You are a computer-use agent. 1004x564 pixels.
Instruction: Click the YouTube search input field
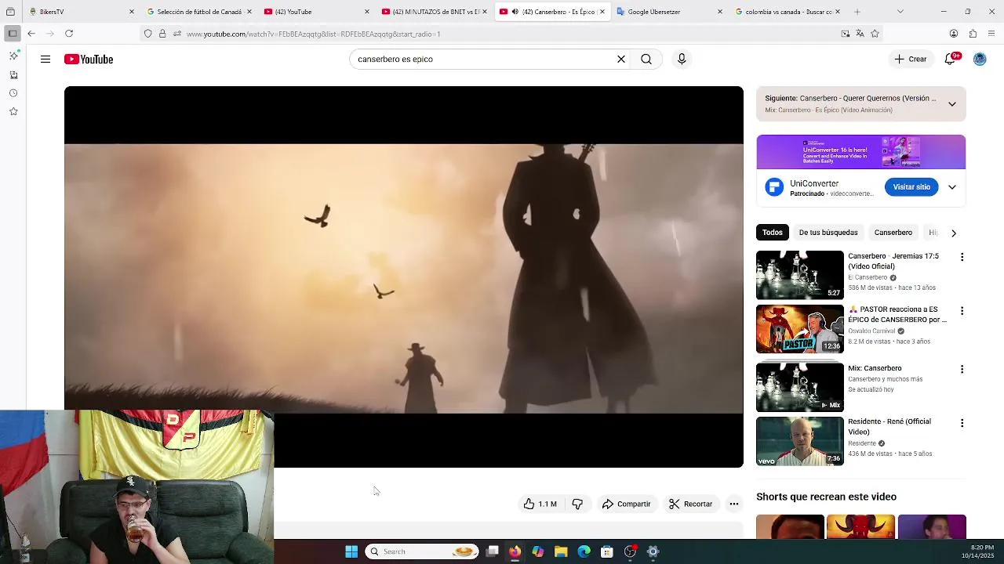(482, 59)
